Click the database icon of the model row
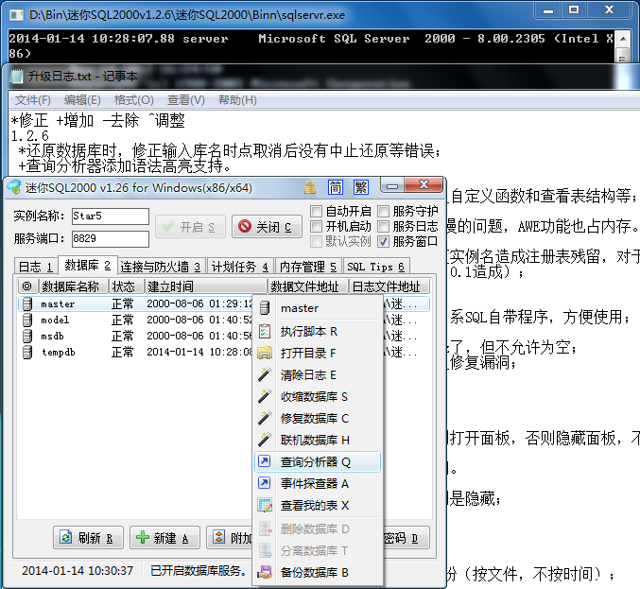640x589 pixels. (26, 320)
